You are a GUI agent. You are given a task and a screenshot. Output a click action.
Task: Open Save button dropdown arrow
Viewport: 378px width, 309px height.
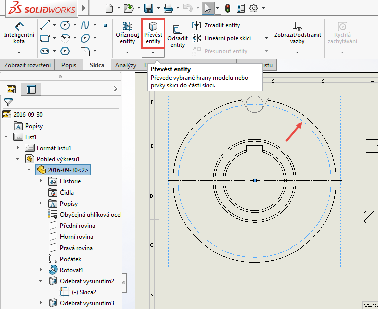point(158,8)
